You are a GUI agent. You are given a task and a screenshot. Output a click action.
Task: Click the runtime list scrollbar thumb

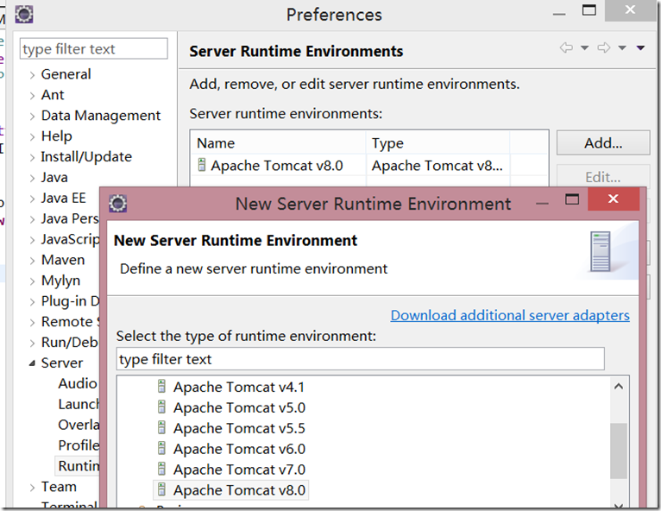click(x=619, y=451)
